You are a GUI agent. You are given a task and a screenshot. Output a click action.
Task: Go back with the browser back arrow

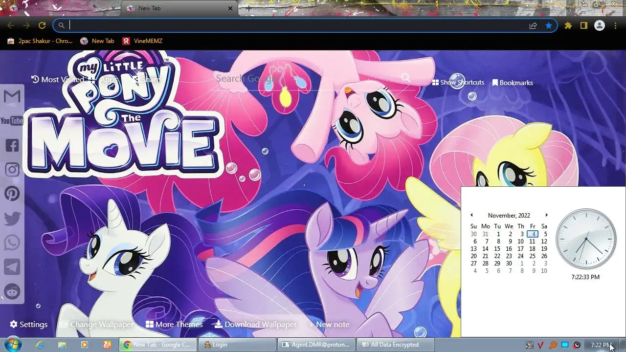tap(11, 25)
